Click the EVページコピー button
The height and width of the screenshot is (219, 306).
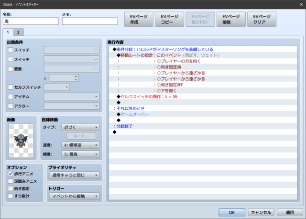(x=169, y=19)
